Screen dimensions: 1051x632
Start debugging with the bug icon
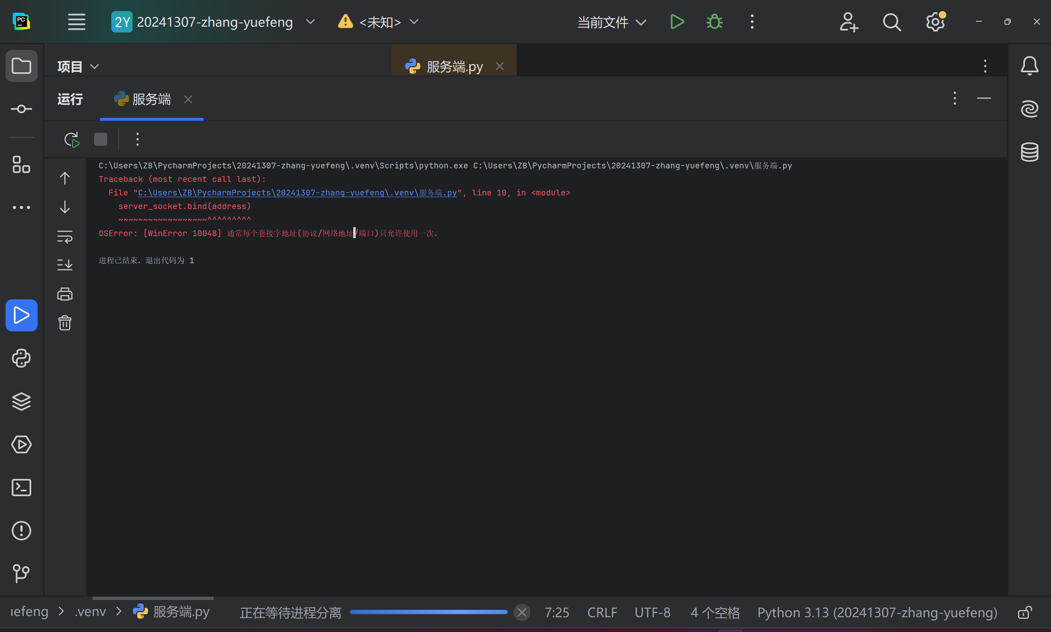pos(714,22)
